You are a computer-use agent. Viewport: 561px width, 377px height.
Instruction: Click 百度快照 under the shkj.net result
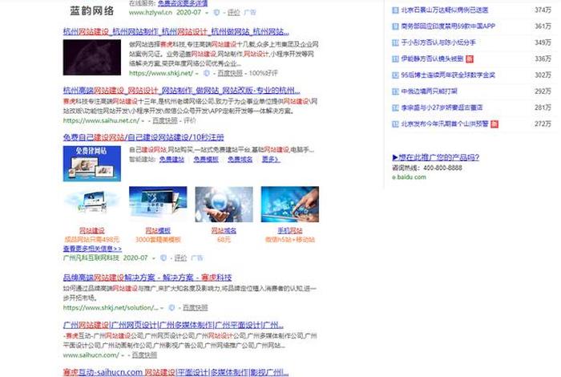point(230,74)
